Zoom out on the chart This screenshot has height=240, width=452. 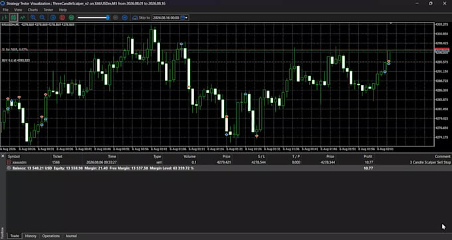[42, 17]
